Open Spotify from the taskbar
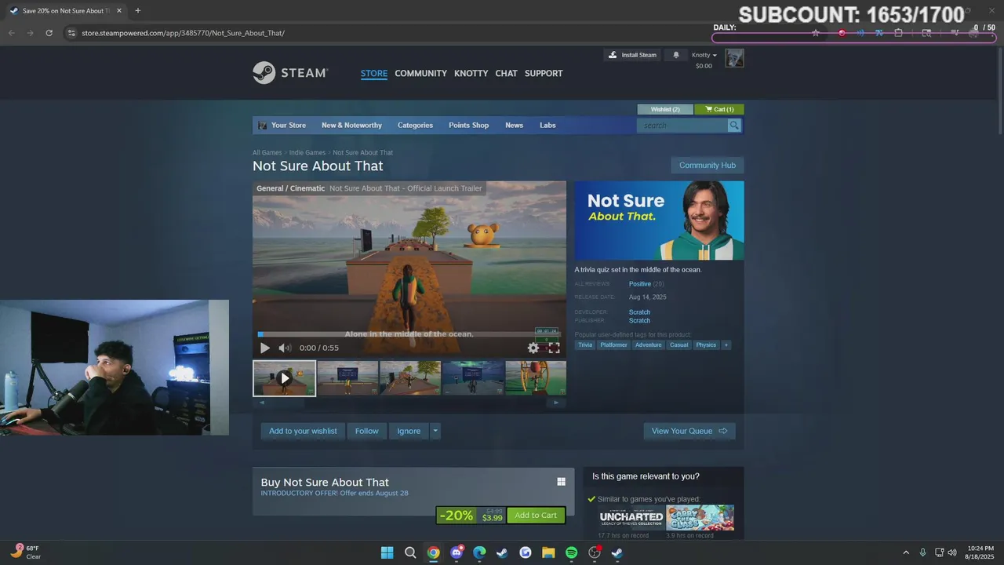 pyautogui.click(x=572, y=552)
